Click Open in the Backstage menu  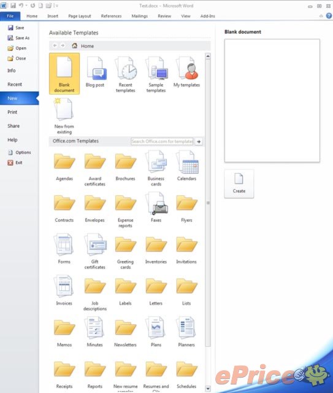[x=17, y=48]
